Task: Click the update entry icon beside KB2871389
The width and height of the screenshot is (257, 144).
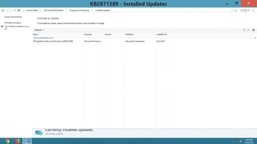Action: click(x=34, y=41)
